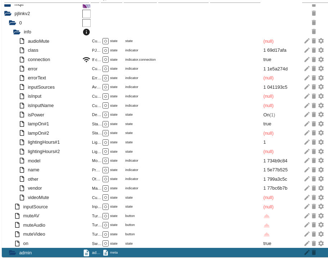
Task: Click the connection wifi icon
Action: click(x=86, y=60)
